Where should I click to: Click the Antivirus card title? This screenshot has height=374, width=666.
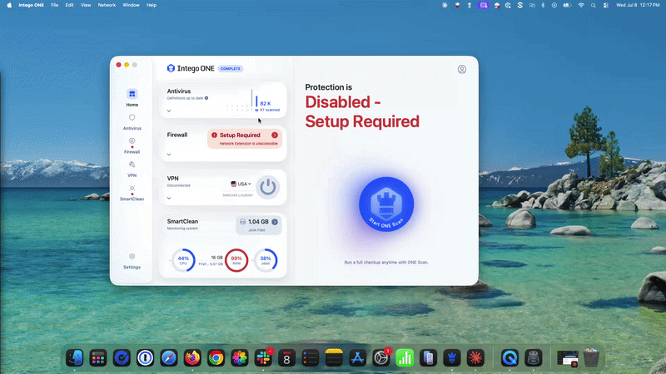pos(179,91)
